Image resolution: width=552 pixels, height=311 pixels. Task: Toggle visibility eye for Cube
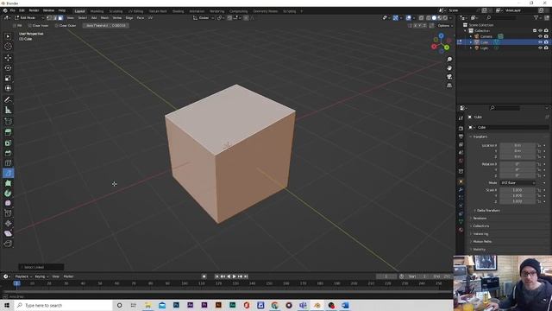[541, 42]
